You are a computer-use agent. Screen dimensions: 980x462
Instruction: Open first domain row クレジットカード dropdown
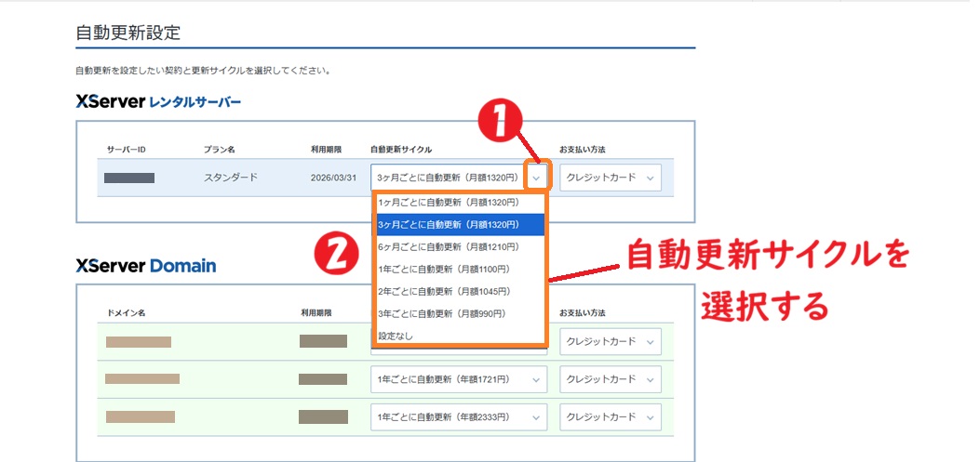pyautogui.click(x=610, y=341)
